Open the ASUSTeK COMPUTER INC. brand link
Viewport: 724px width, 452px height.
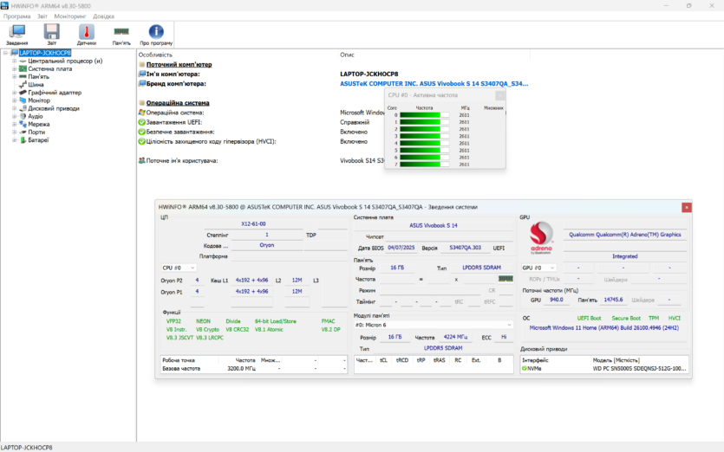[434, 83]
